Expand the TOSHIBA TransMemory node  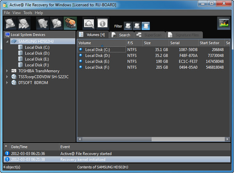[x=7, y=71]
